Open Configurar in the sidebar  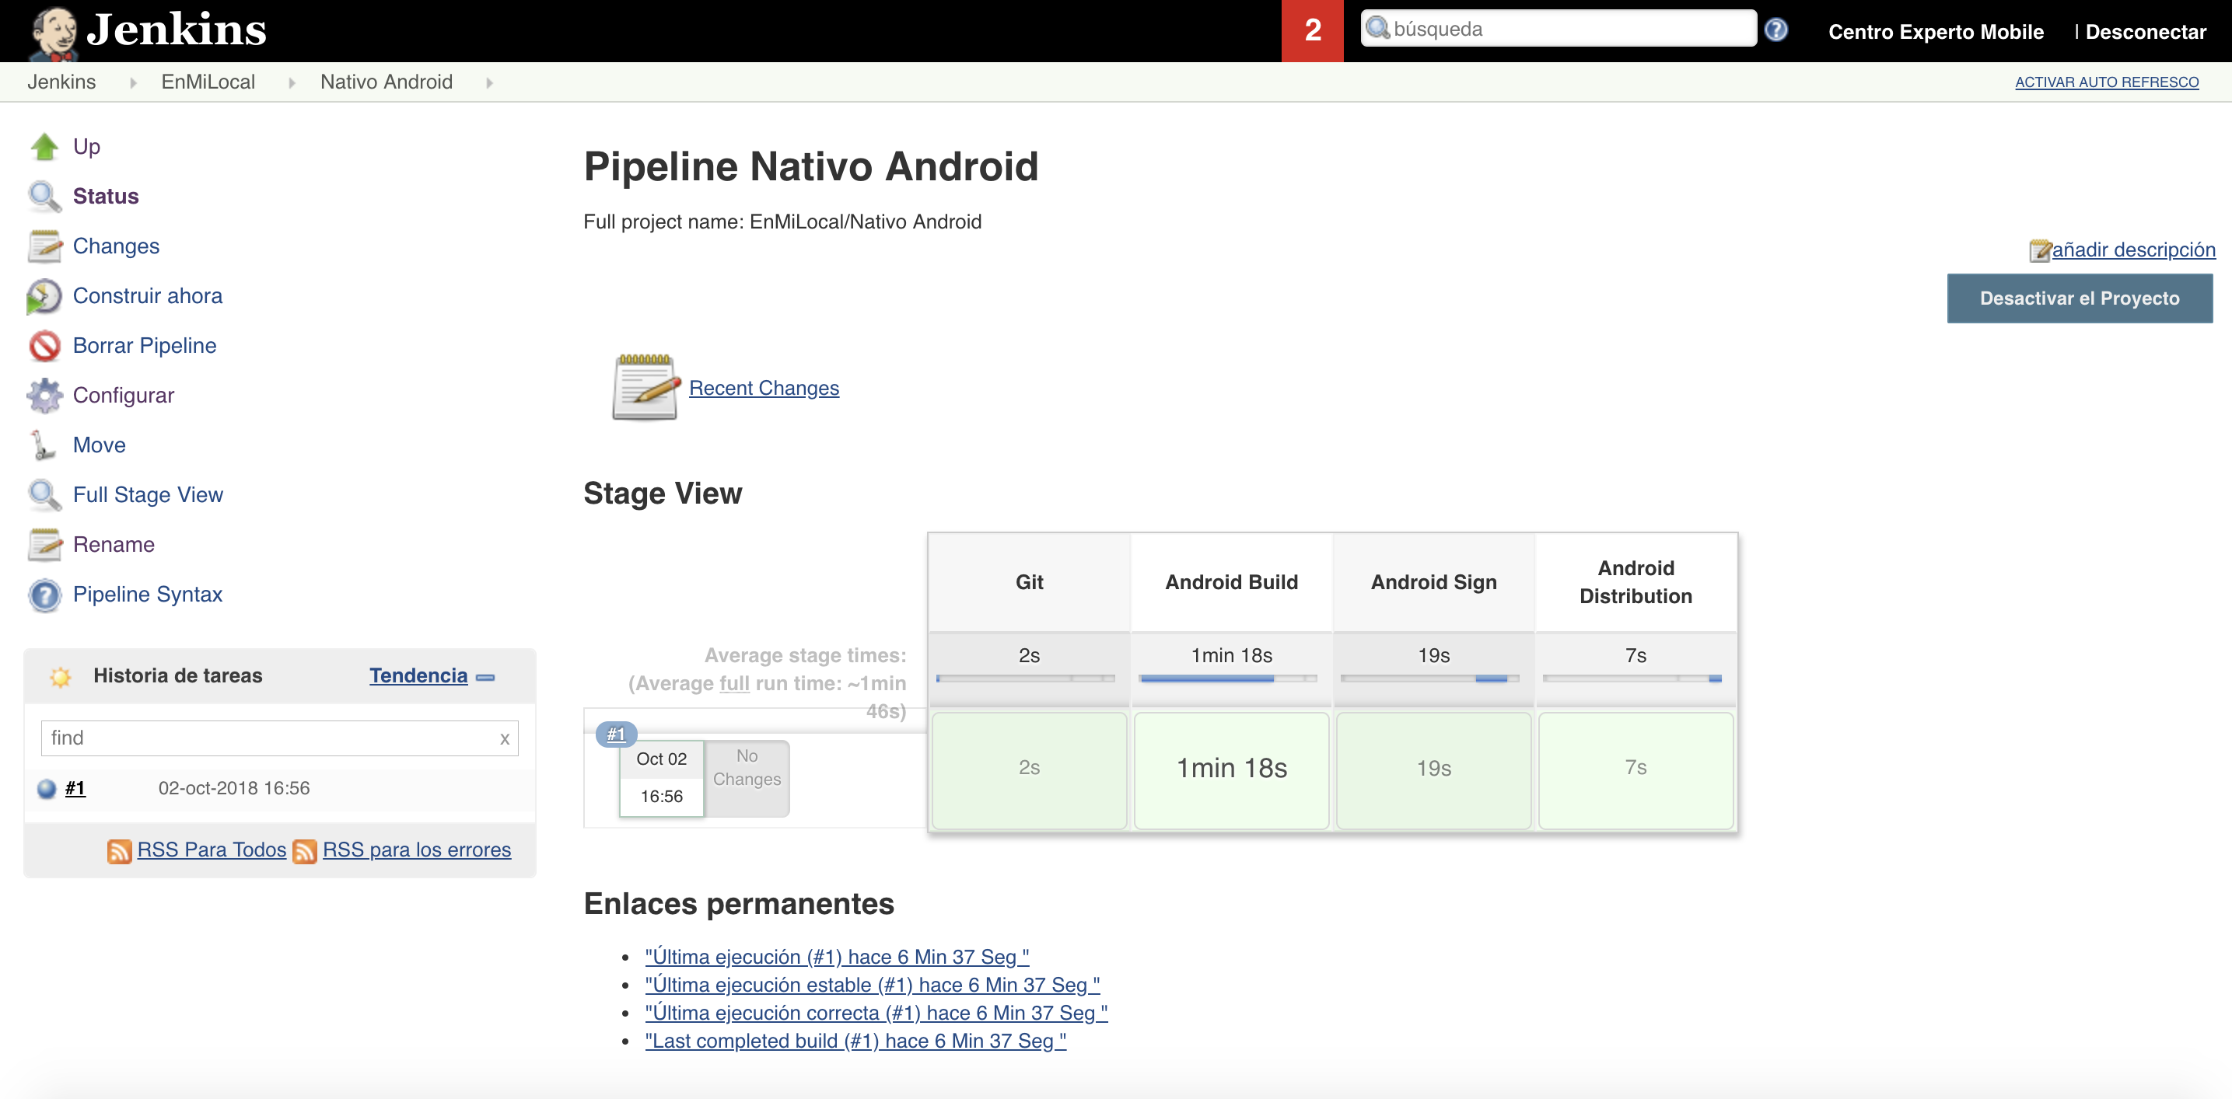(x=124, y=396)
